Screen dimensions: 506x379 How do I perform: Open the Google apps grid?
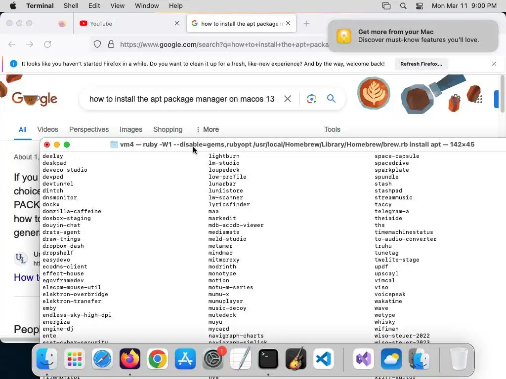pos(479,99)
